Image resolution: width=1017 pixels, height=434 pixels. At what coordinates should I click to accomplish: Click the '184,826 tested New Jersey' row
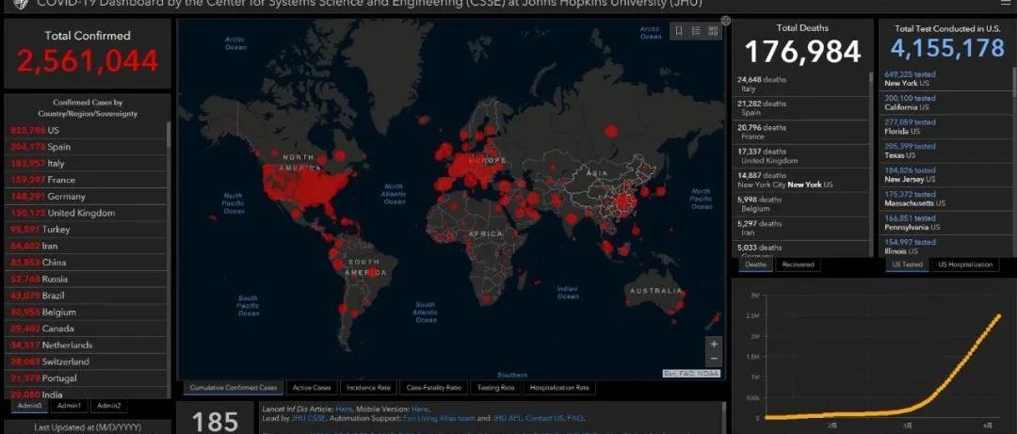(944, 175)
